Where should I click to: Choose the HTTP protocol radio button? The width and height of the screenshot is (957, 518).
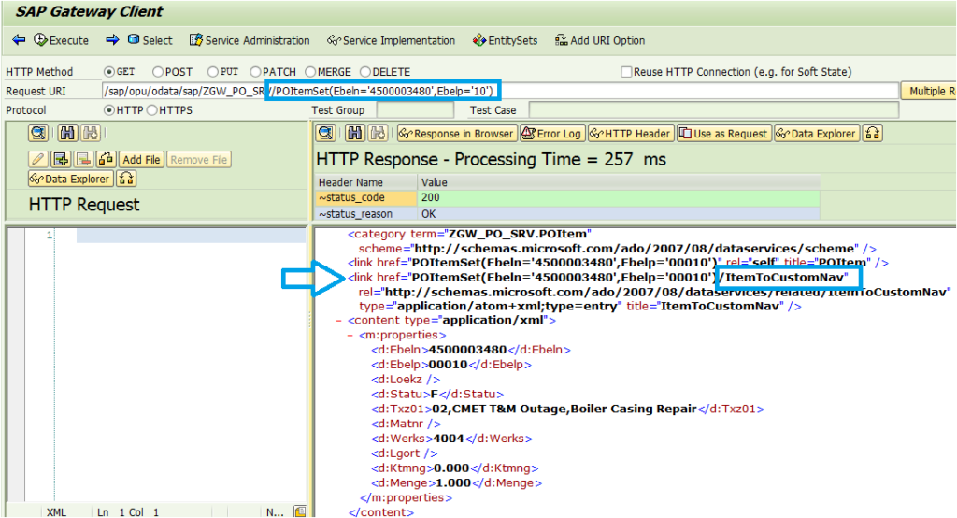pyautogui.click(x=109, y=110)
